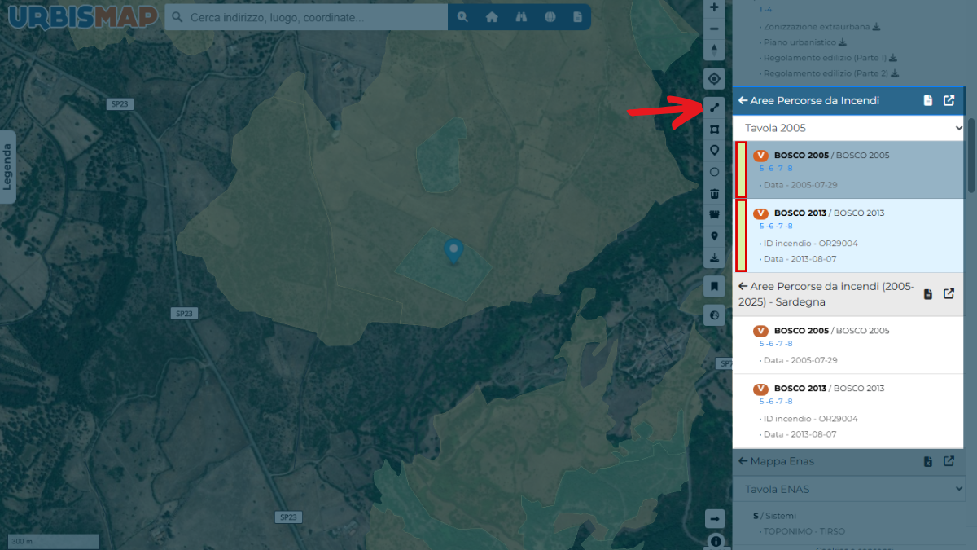This screenshot has height=550, width=977.
Task: Click 'TOPONIMO - TIRSO' entry in Mappa Enas
Action: pos(803,531)
